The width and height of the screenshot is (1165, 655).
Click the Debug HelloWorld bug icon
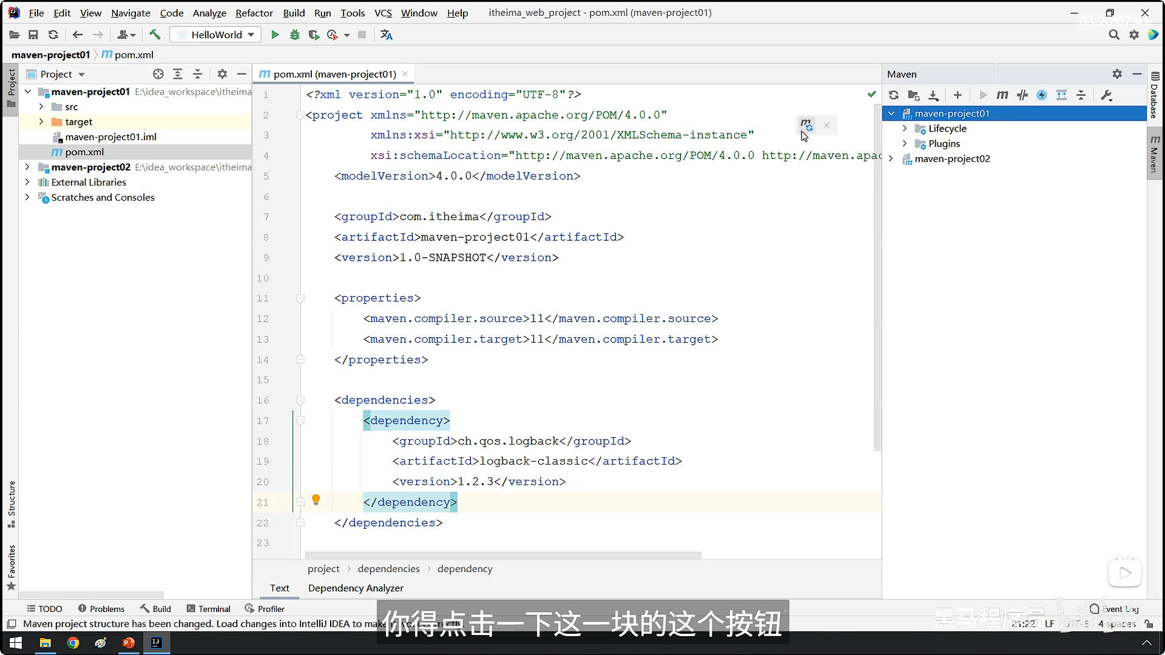tap(294, 35)
